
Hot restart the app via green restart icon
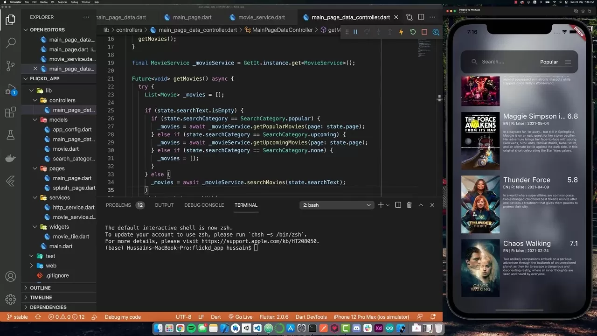point(413,31)
